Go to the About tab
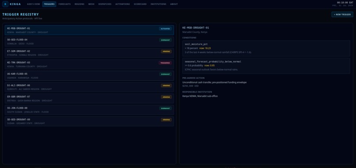Image resolution: width=356 pixels, height=168 pixels. coord(174,4)
